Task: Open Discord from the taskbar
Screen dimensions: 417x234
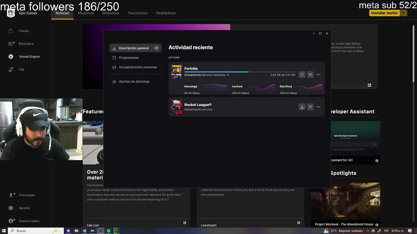Action: point(68,231)
